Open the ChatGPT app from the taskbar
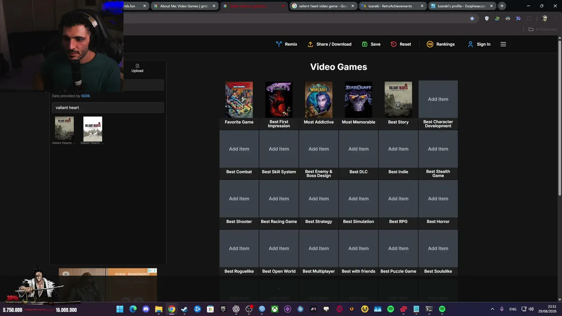Image resolution: width=562 pixels, height=316 pixels. pyautogui.click(x=236, y=309)
